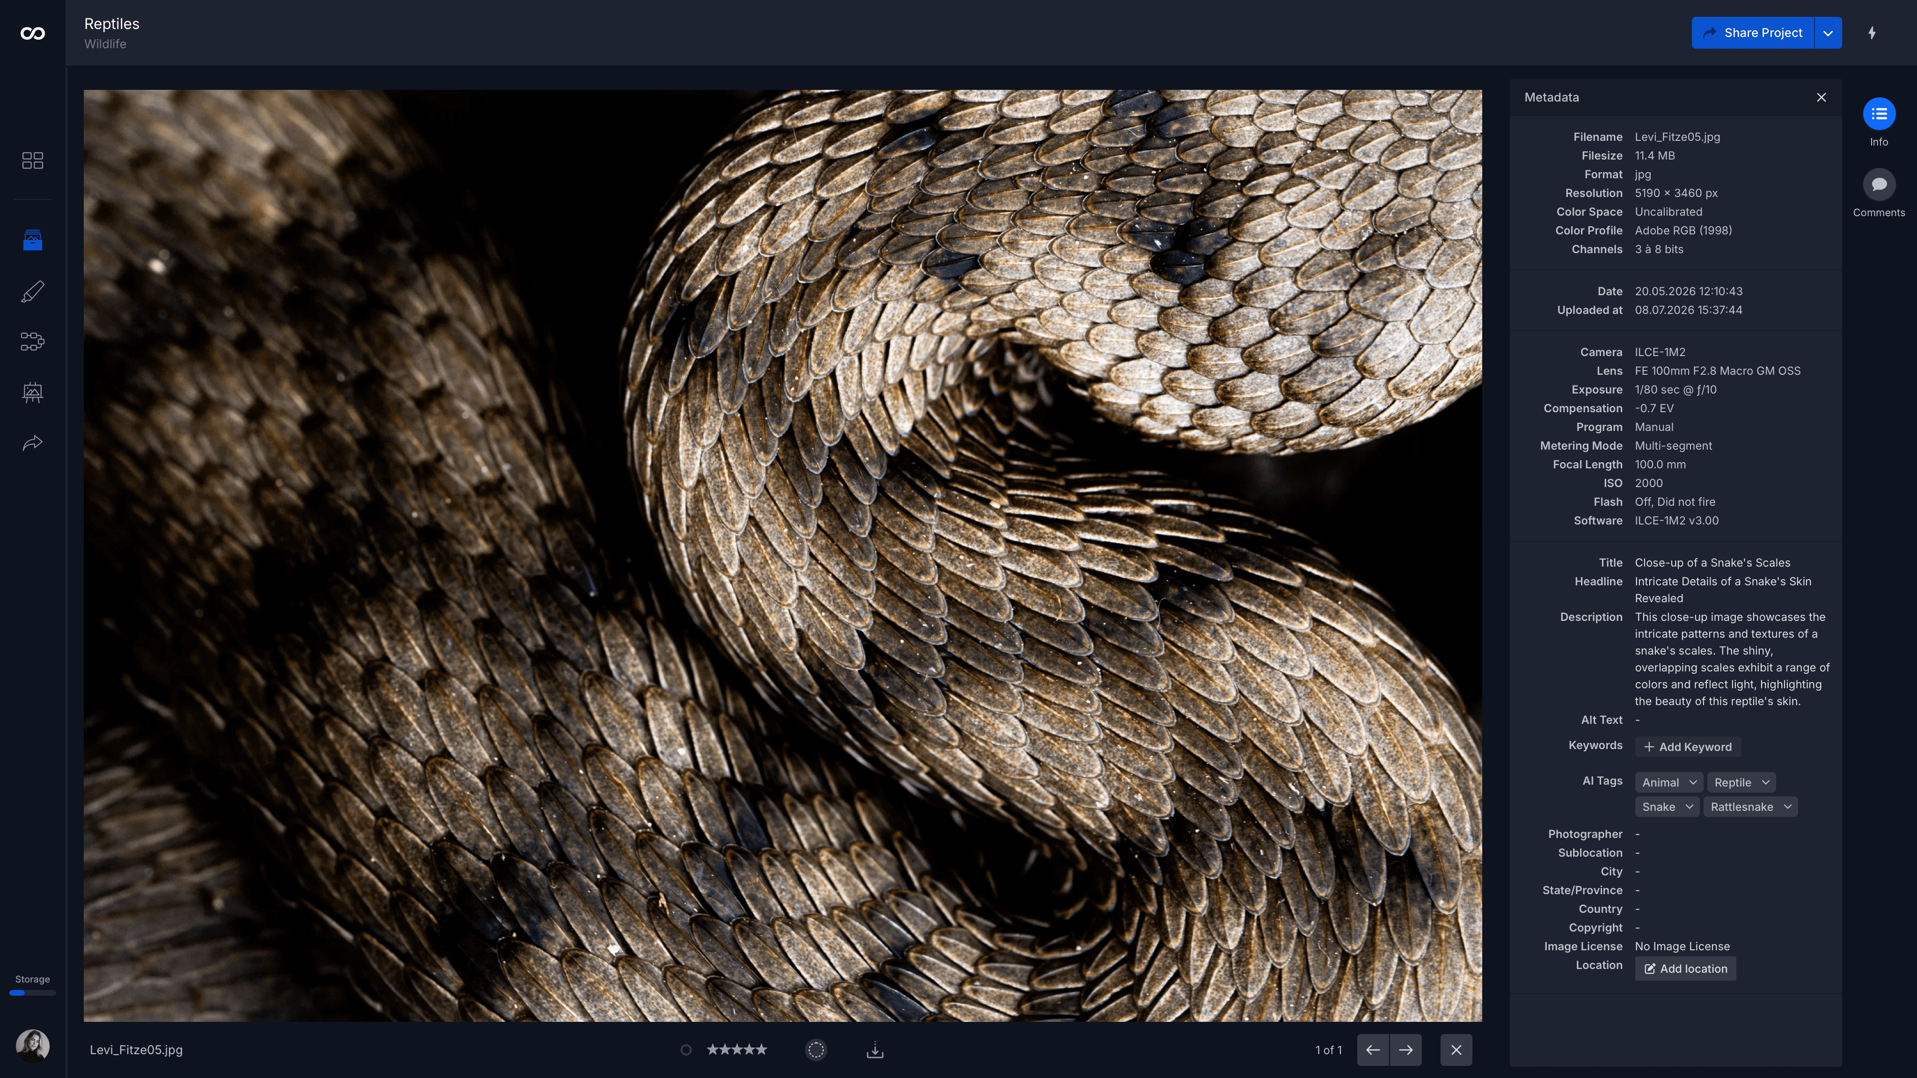Screen dimensions: 1917x1078
Task: Select the brush icon in sidebar
Action: pos(33,291)
